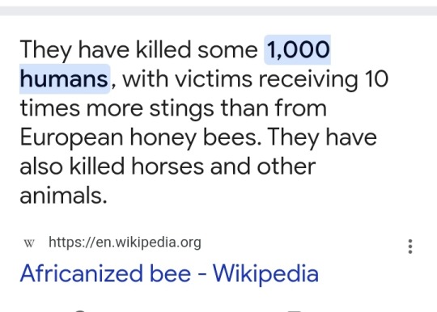
Task: Click the word receiving in the snippet
Action: pyautogui.click(x=308, y=79)
